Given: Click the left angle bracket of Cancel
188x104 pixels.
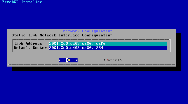Looking at the screenshot, I should [104, 60].
